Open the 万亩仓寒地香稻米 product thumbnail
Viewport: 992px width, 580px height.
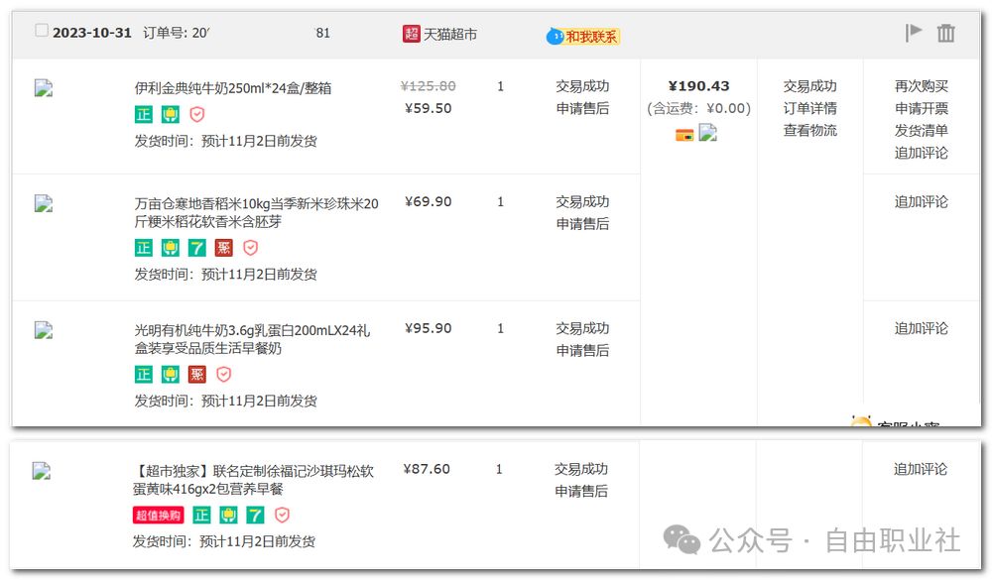click(43, 203)
